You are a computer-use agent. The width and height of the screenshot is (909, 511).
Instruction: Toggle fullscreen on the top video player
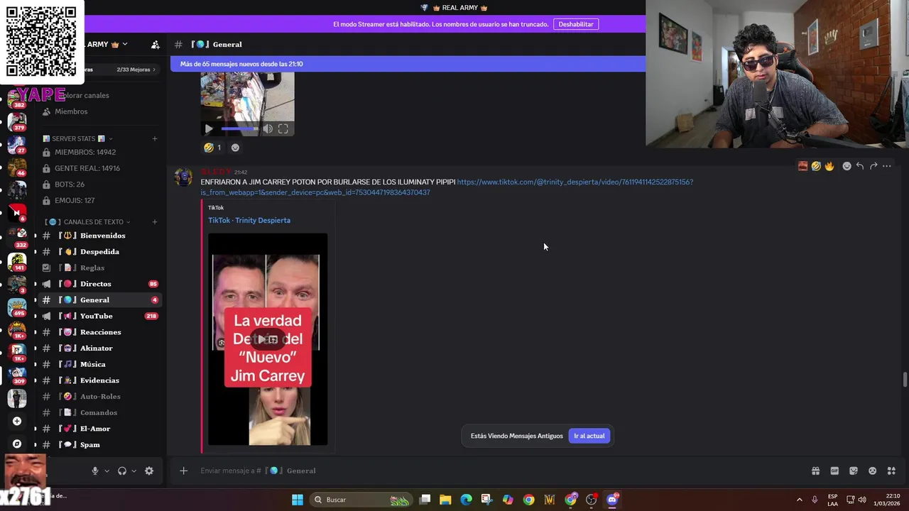[283, 128]
